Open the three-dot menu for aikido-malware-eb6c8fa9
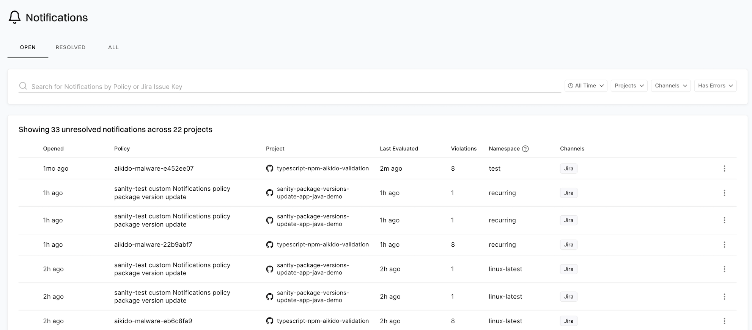752x330 pixels. tap(724, 321)
